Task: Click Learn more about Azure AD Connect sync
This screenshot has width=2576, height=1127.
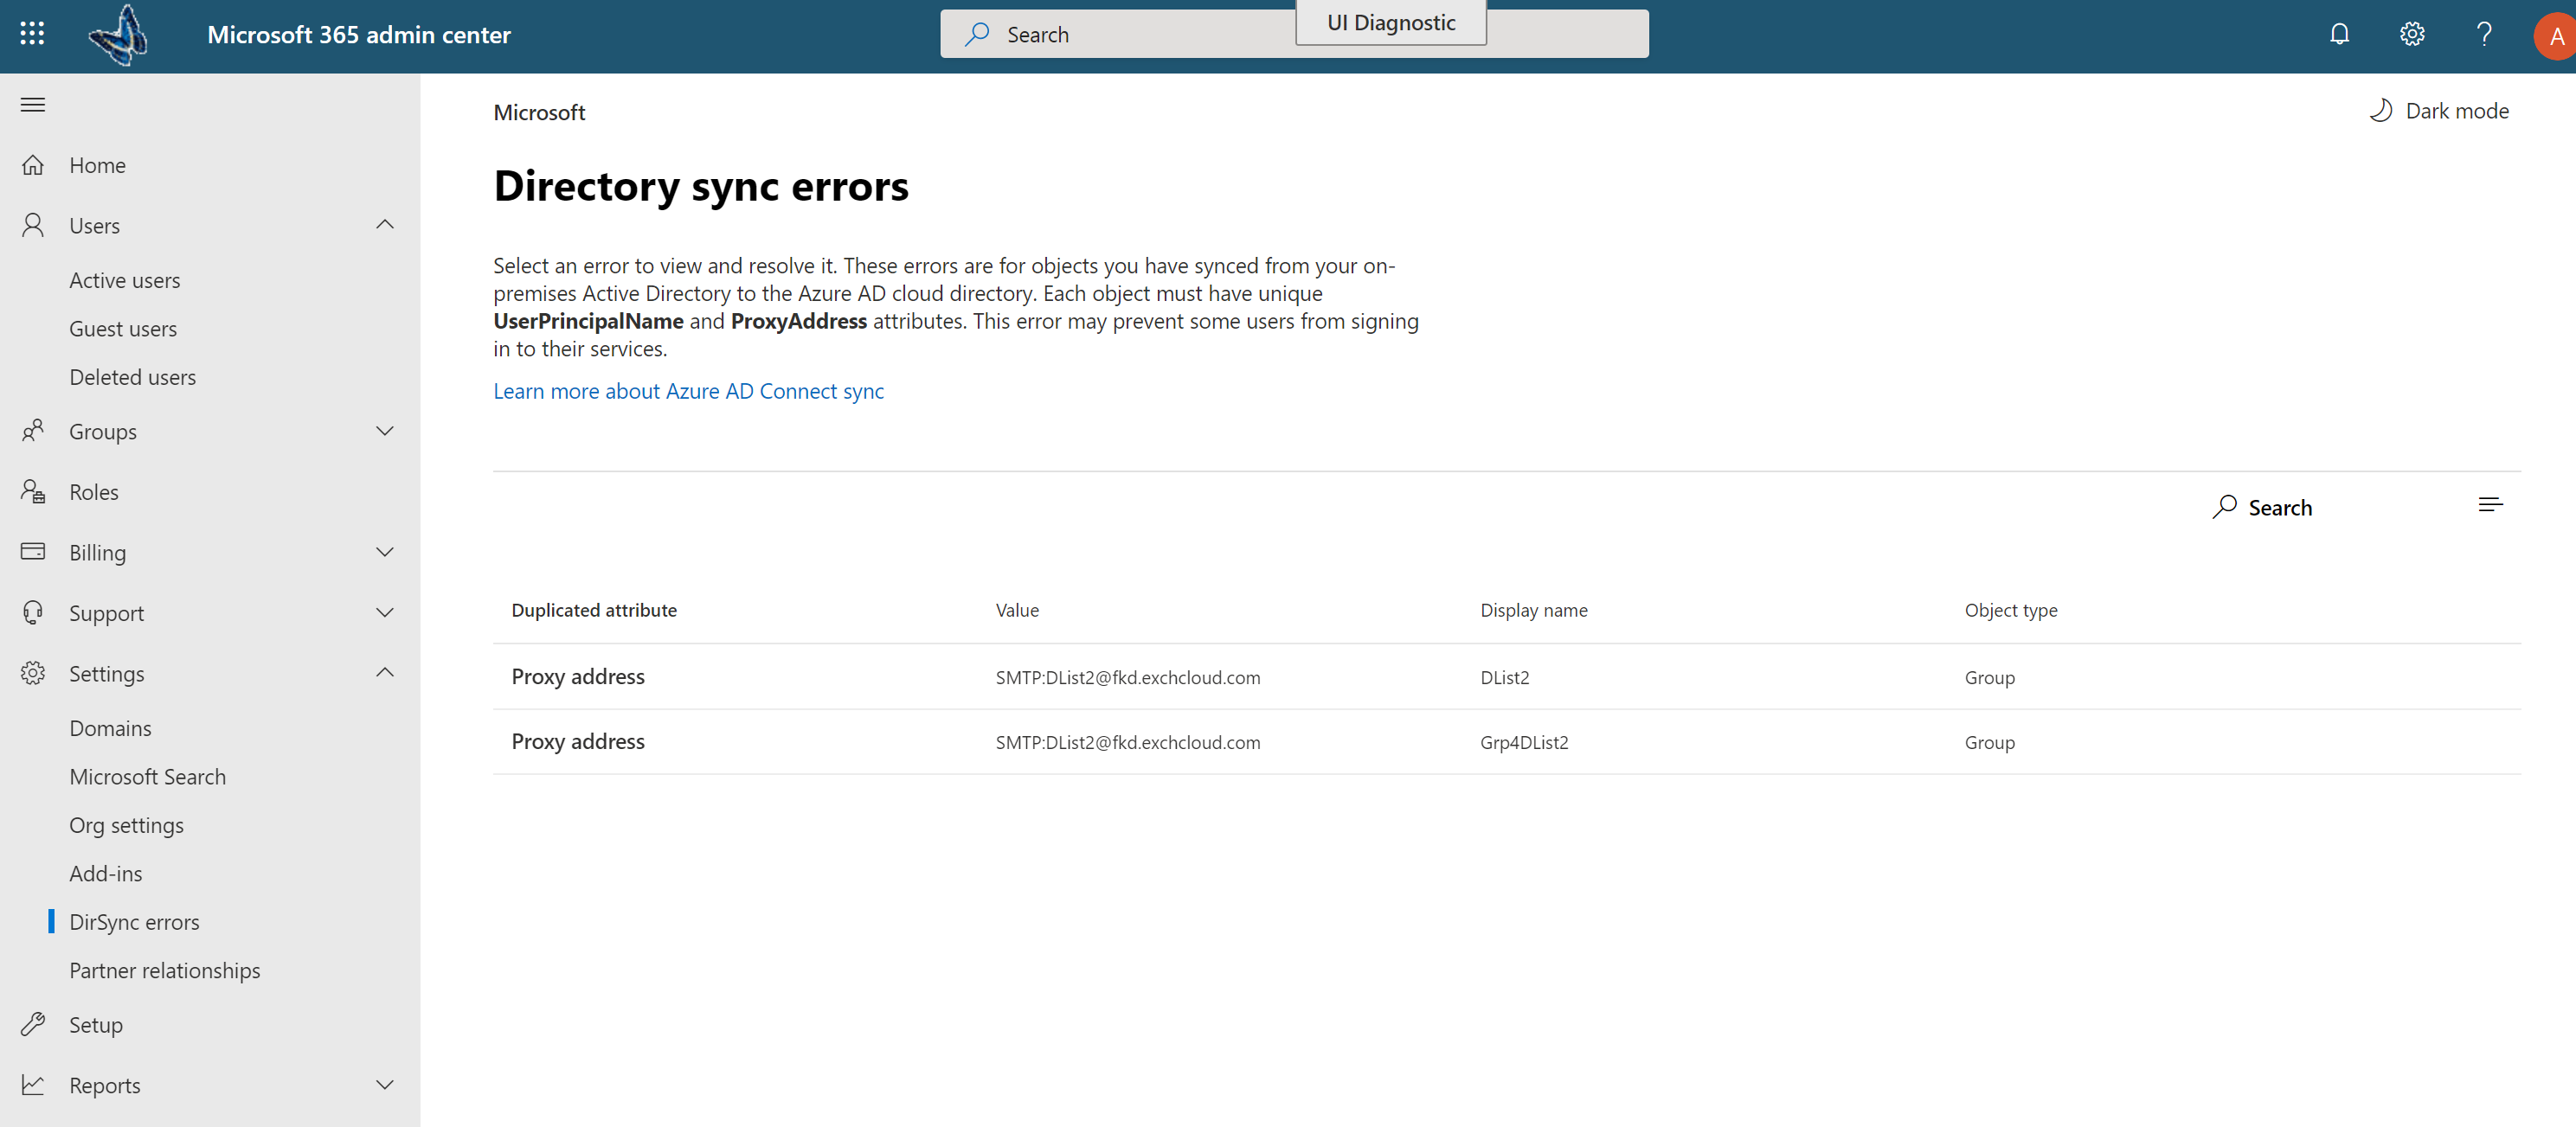Action: (x=689, y=389)
